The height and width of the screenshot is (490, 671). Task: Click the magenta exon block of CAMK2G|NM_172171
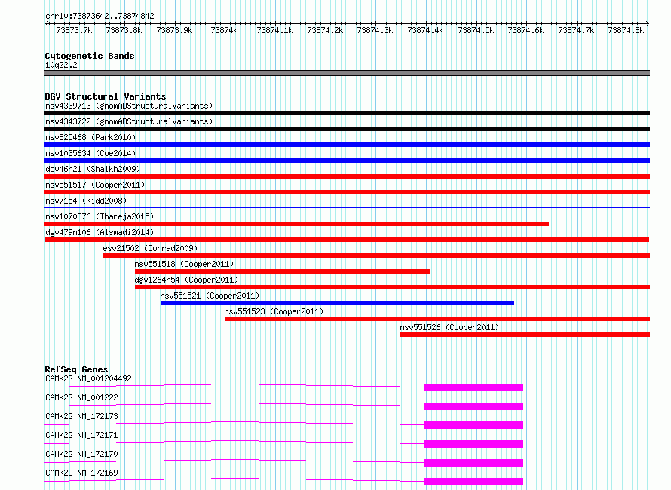coord(473,444)
